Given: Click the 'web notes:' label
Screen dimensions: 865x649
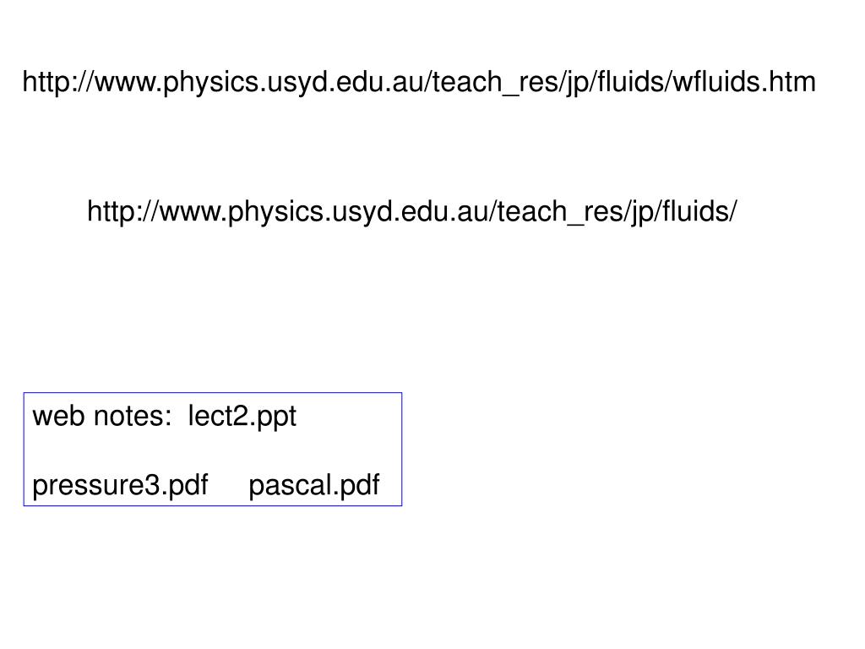Looking at the screenshot, I should point(102,417).
